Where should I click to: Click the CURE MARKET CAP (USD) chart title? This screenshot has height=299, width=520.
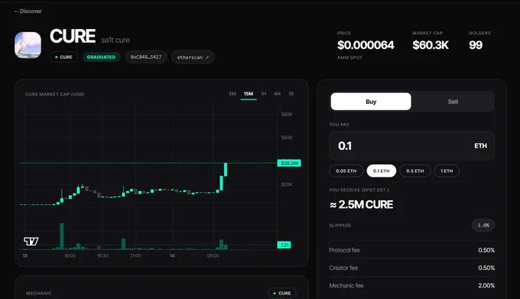coord(55,94)
